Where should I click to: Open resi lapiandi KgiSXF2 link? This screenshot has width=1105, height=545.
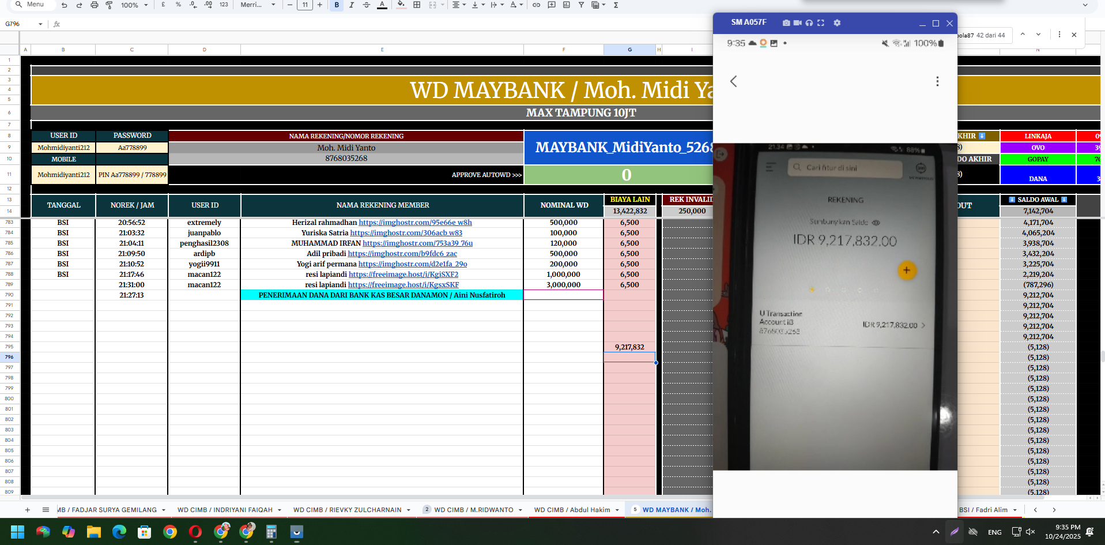403,275
